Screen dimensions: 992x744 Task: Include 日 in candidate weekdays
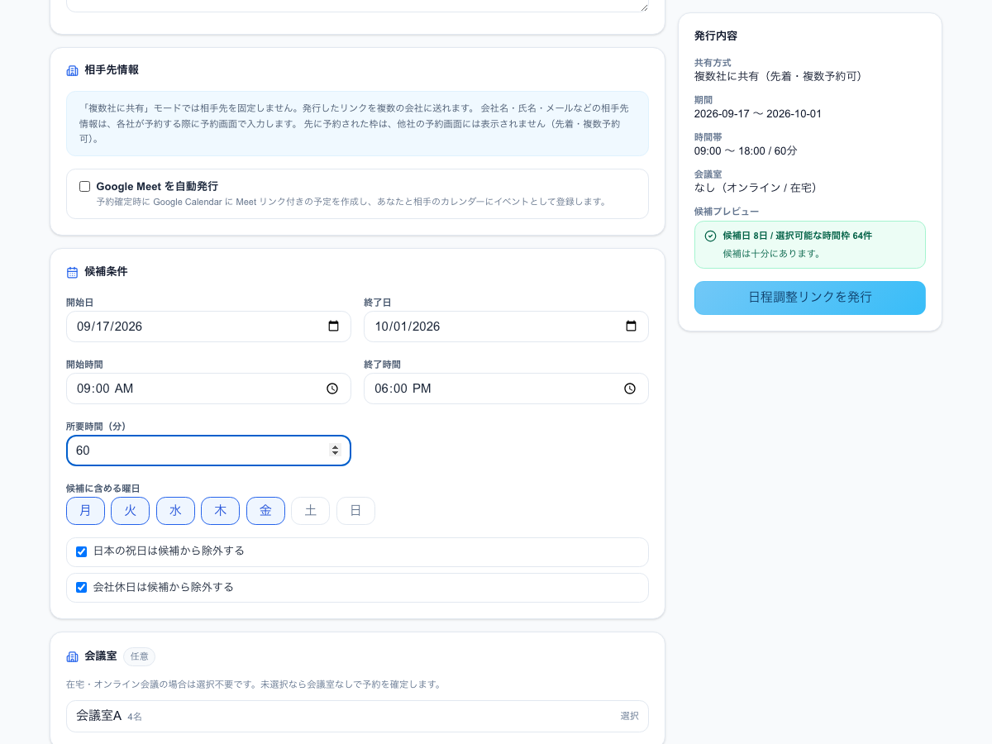coord(355,511)
